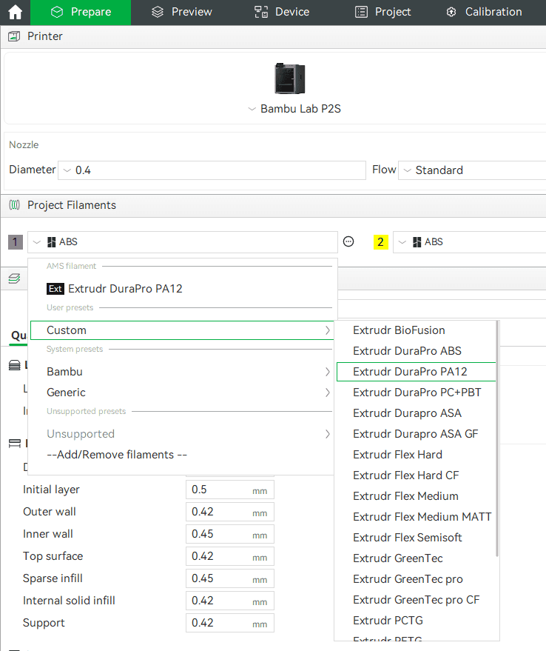Click the Custom submenu arrow
The image size is (546, 651).
click(x=327, y=330)
